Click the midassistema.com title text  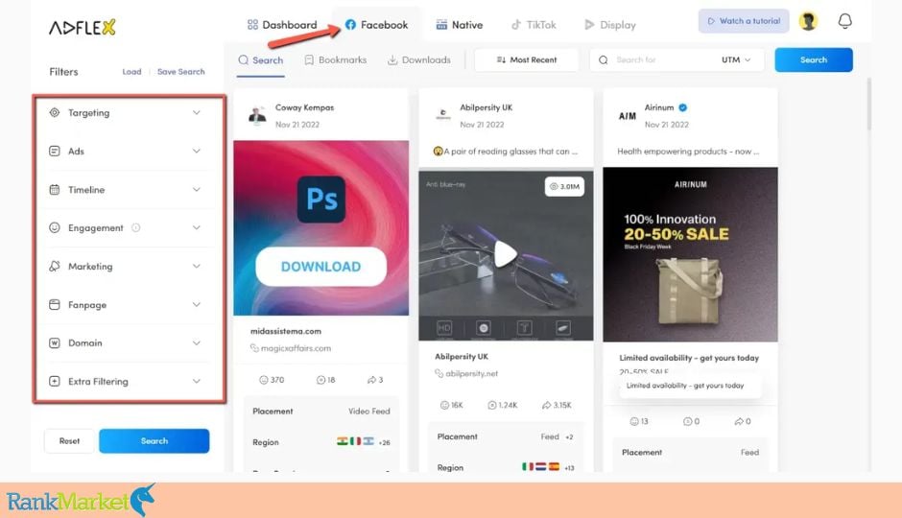pos(286,331)
